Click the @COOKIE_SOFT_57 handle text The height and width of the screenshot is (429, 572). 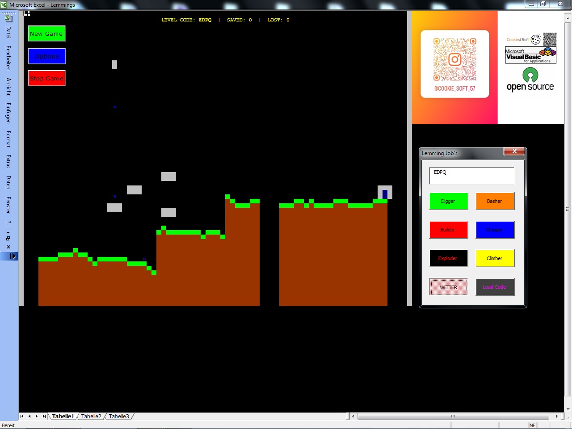[455, 88]
